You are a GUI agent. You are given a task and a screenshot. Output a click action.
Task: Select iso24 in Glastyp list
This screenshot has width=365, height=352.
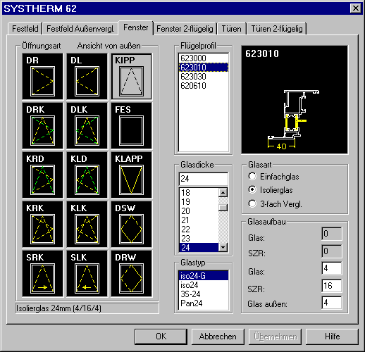[x=204, y=285]
